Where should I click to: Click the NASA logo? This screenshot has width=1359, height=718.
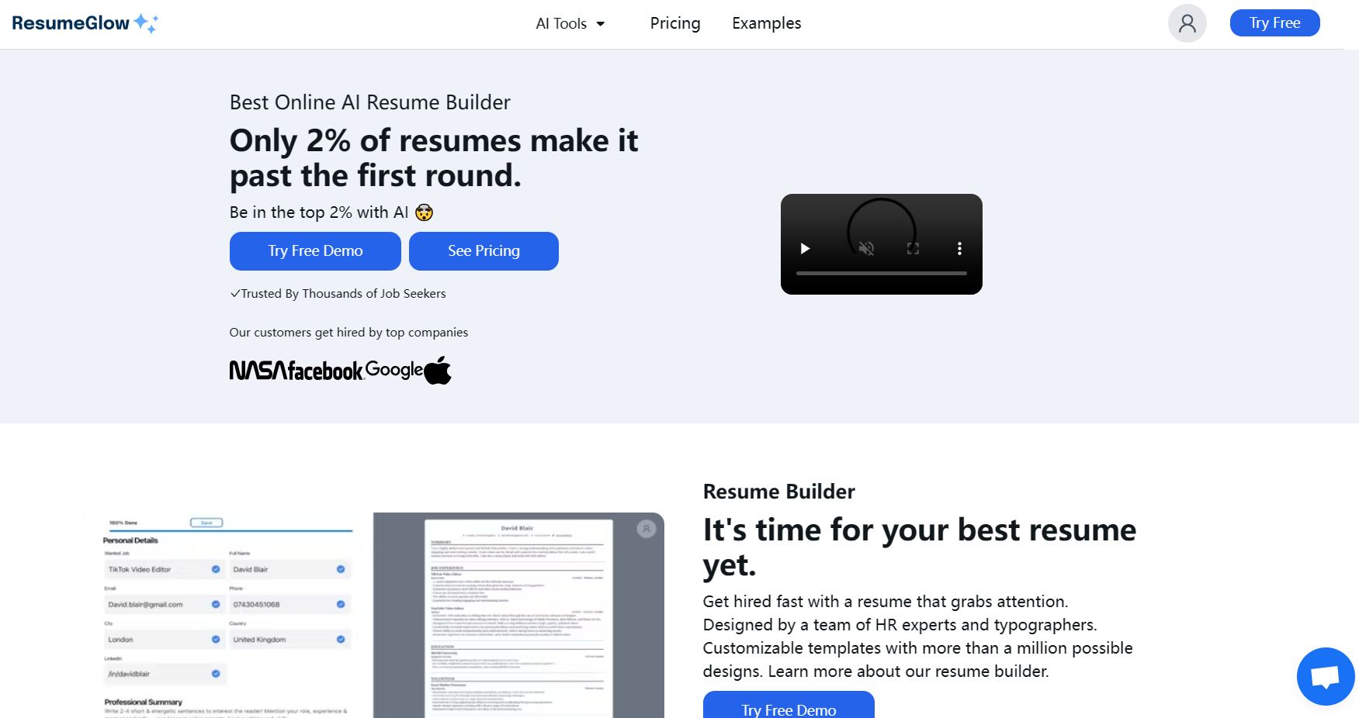[258, 371]
